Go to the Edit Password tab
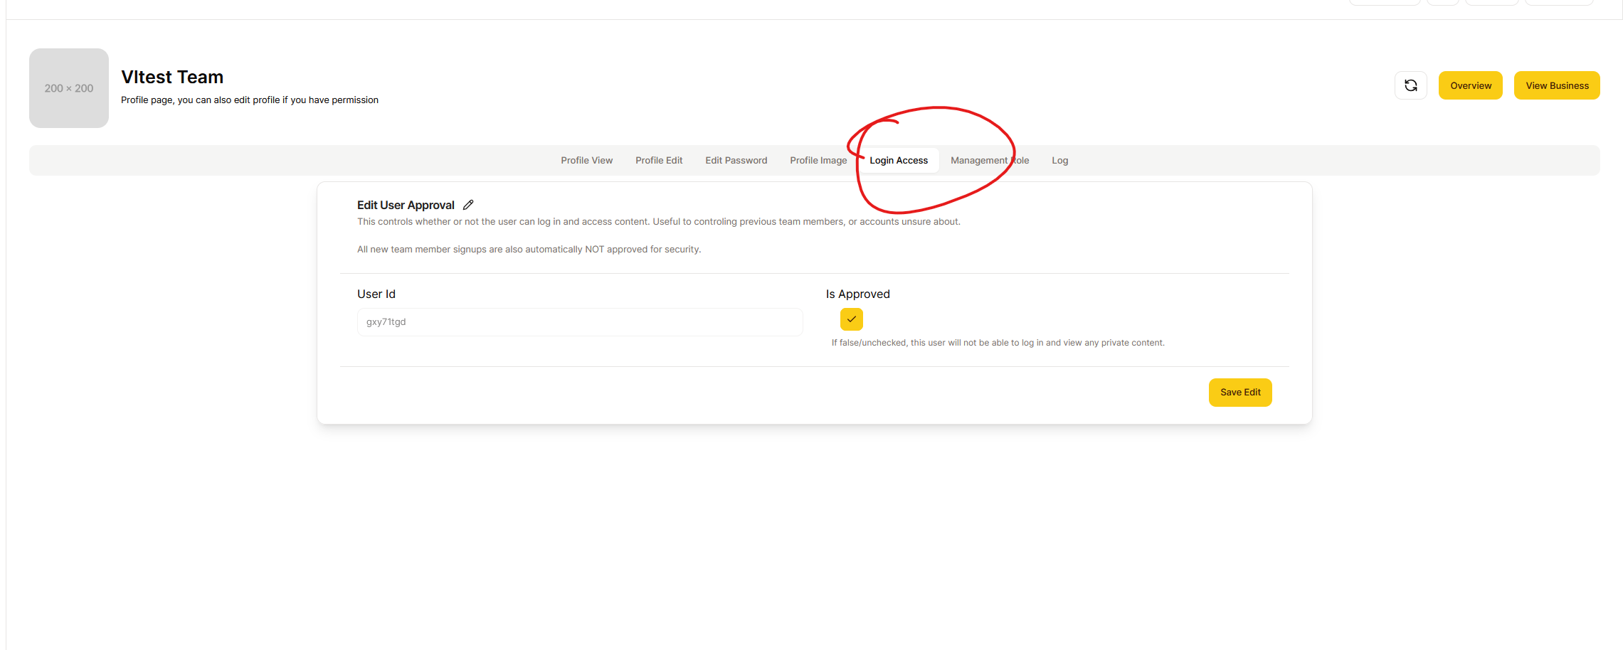Viewport: 1623px width, 650px height. [x=736, y=161]
